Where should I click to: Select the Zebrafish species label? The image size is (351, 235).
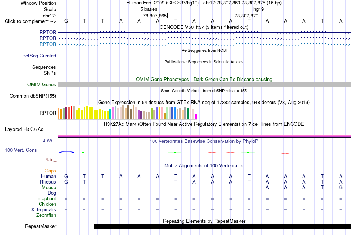(46, 215)
